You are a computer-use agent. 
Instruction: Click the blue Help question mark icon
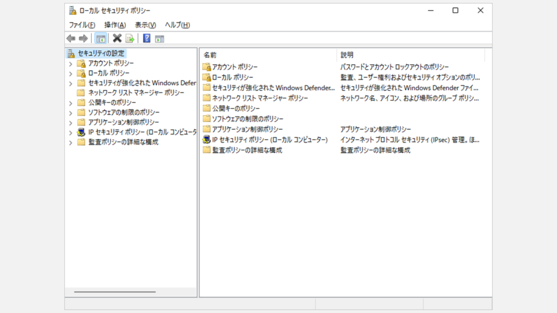[146, 39]
